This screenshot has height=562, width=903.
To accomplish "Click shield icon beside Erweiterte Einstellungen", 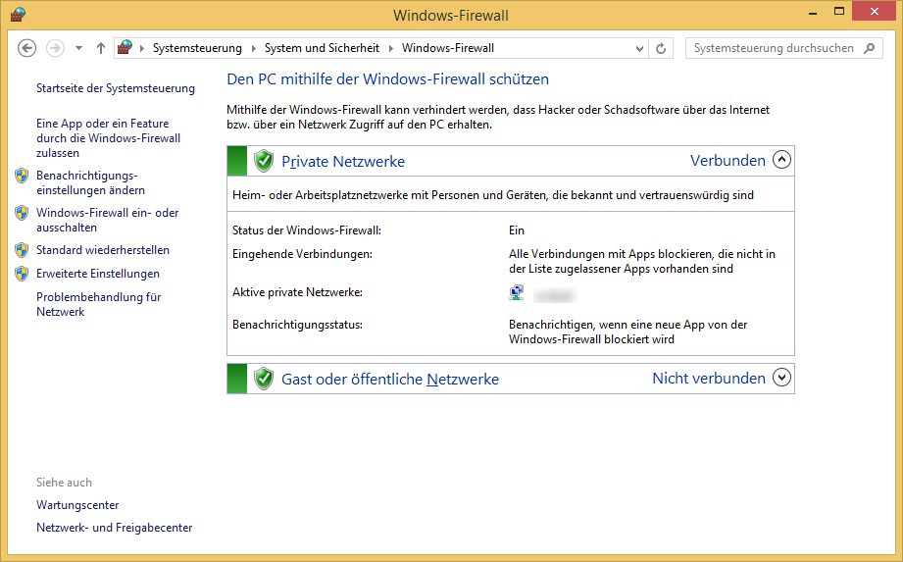I will point(22,274).
